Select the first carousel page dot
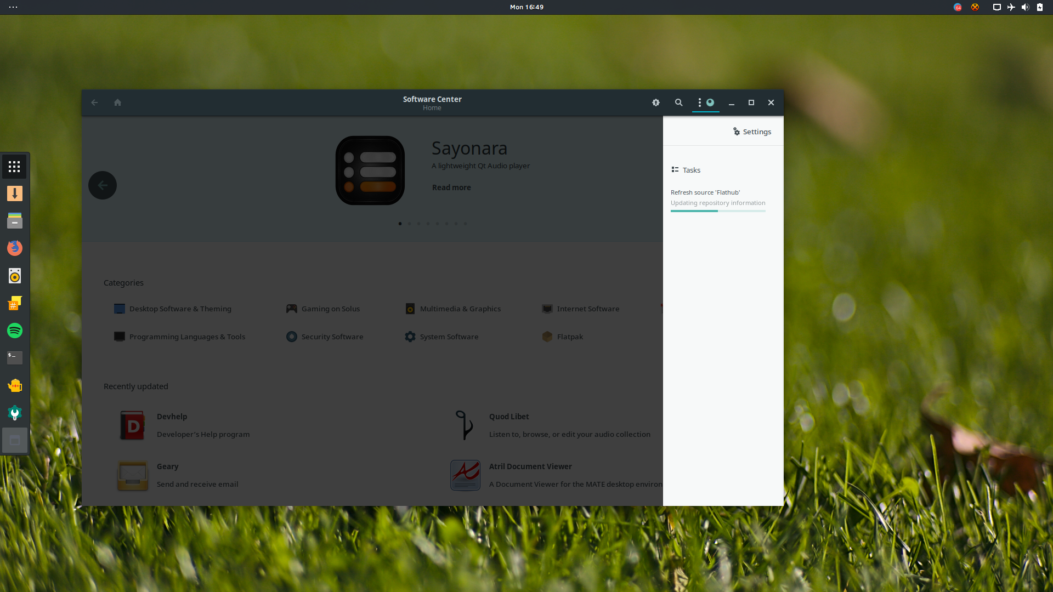1053x592 pixels. (x=400, y=224)
